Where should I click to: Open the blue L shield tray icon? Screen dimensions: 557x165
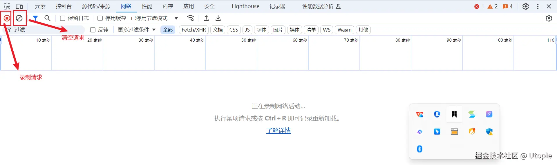[x=437, y=114]
